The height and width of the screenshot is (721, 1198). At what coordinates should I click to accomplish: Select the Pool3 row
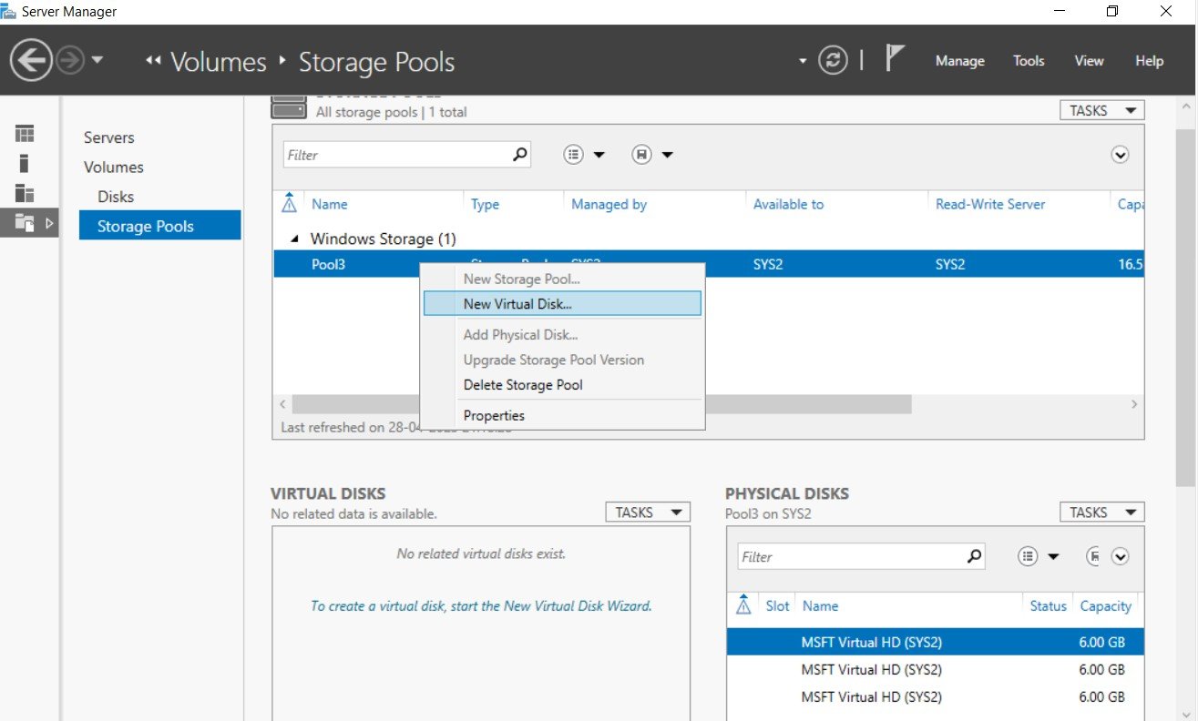(708, 264)
